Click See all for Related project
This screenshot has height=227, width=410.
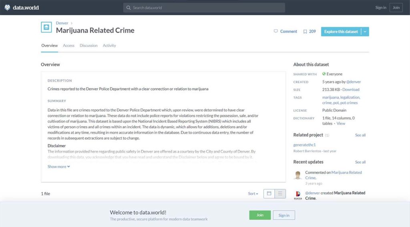click(x=360, y=135)
